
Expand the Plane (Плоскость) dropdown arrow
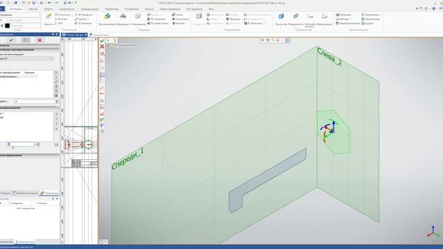tap(72, 15)
